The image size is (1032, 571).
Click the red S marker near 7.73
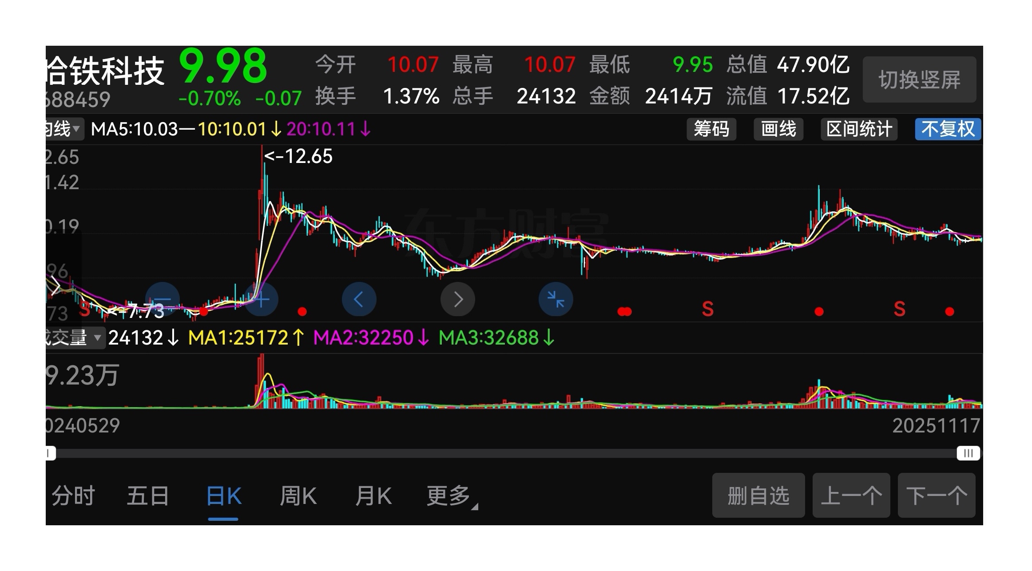[84, 310]
